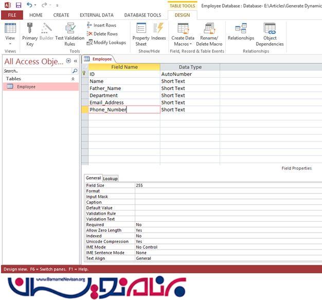Open Create Data Macros dropdown
The image size is (322, 300).
(x=183, y=44)
